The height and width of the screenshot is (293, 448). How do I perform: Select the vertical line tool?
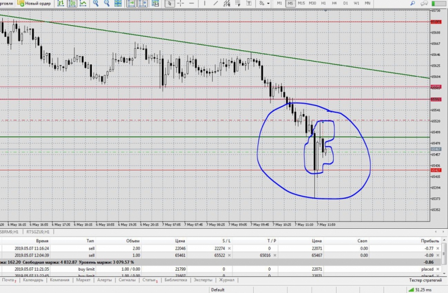point(204,3)
